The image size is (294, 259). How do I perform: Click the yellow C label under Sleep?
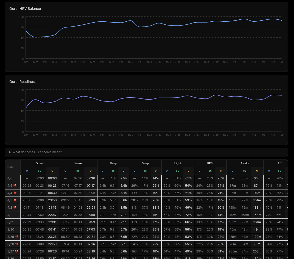tap(124, 171)
